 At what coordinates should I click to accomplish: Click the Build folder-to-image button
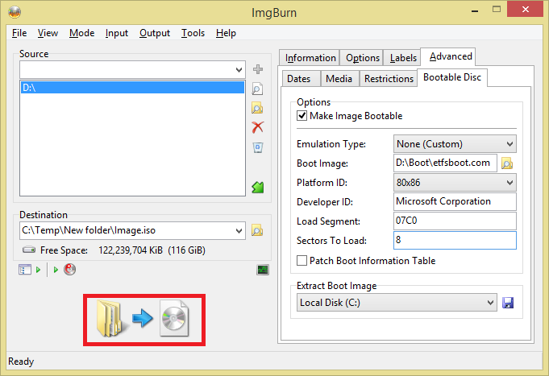(144, 320)
